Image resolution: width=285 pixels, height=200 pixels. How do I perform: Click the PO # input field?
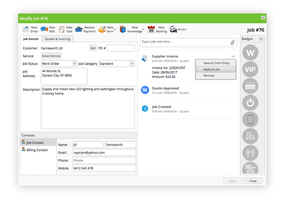pyautogui.click(x=121, y=48)
